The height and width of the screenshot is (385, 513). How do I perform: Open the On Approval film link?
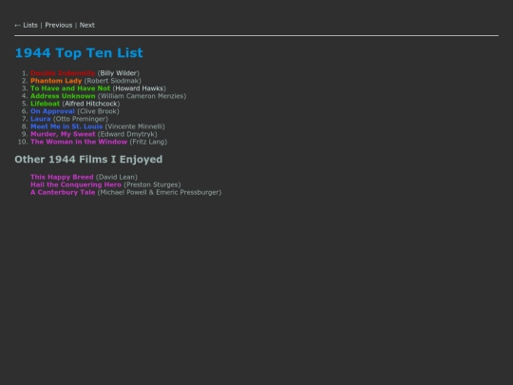[52, 111]
